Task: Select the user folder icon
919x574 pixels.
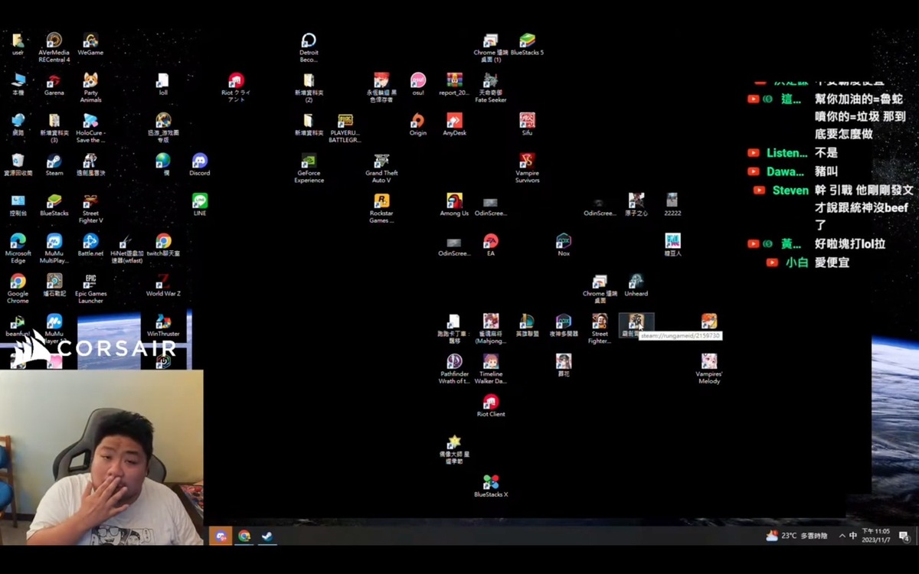Action: click(x=18, y=44)
